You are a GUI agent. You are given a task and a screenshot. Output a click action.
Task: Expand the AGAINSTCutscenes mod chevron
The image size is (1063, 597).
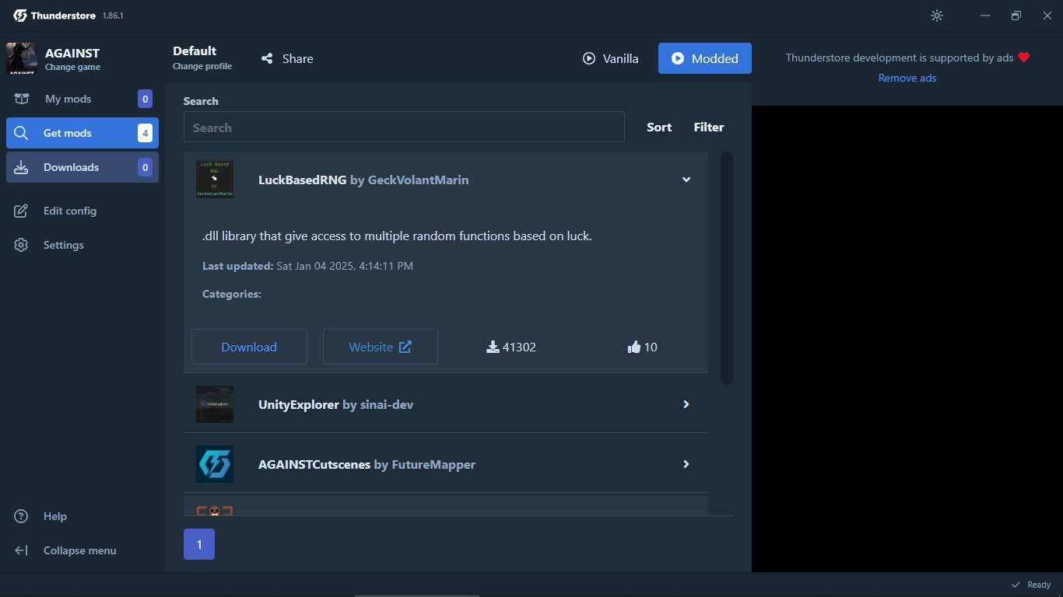coord(686,464)
